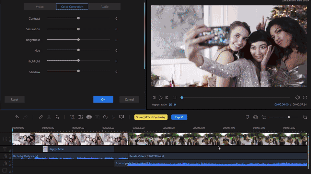Open the Duration clock tool
The height and width of the screenshot is (174, 311).
[x=105, y=117]
